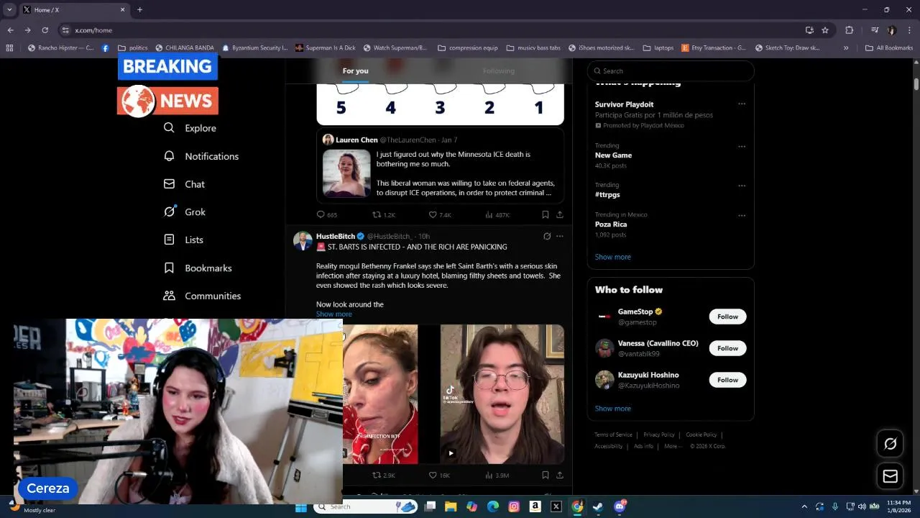Bookmark the HustleBitch post

click(545, 475)
